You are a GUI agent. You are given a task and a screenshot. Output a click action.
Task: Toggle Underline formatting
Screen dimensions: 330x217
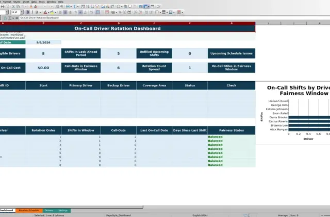pos(37,12)
